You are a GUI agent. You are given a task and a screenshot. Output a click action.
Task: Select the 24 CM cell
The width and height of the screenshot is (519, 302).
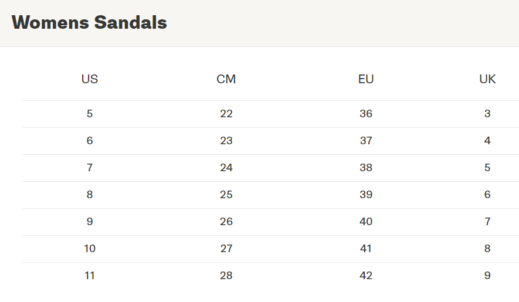pos(226,168)
